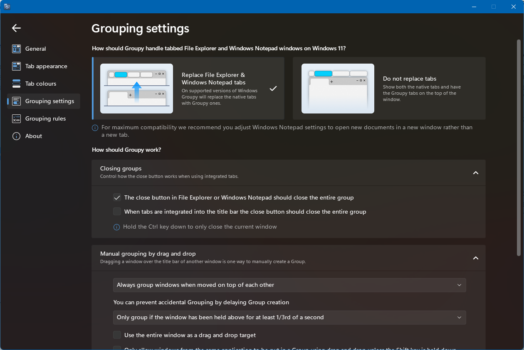Click the Tab colours sidebar icon

(x=16, y=84)
